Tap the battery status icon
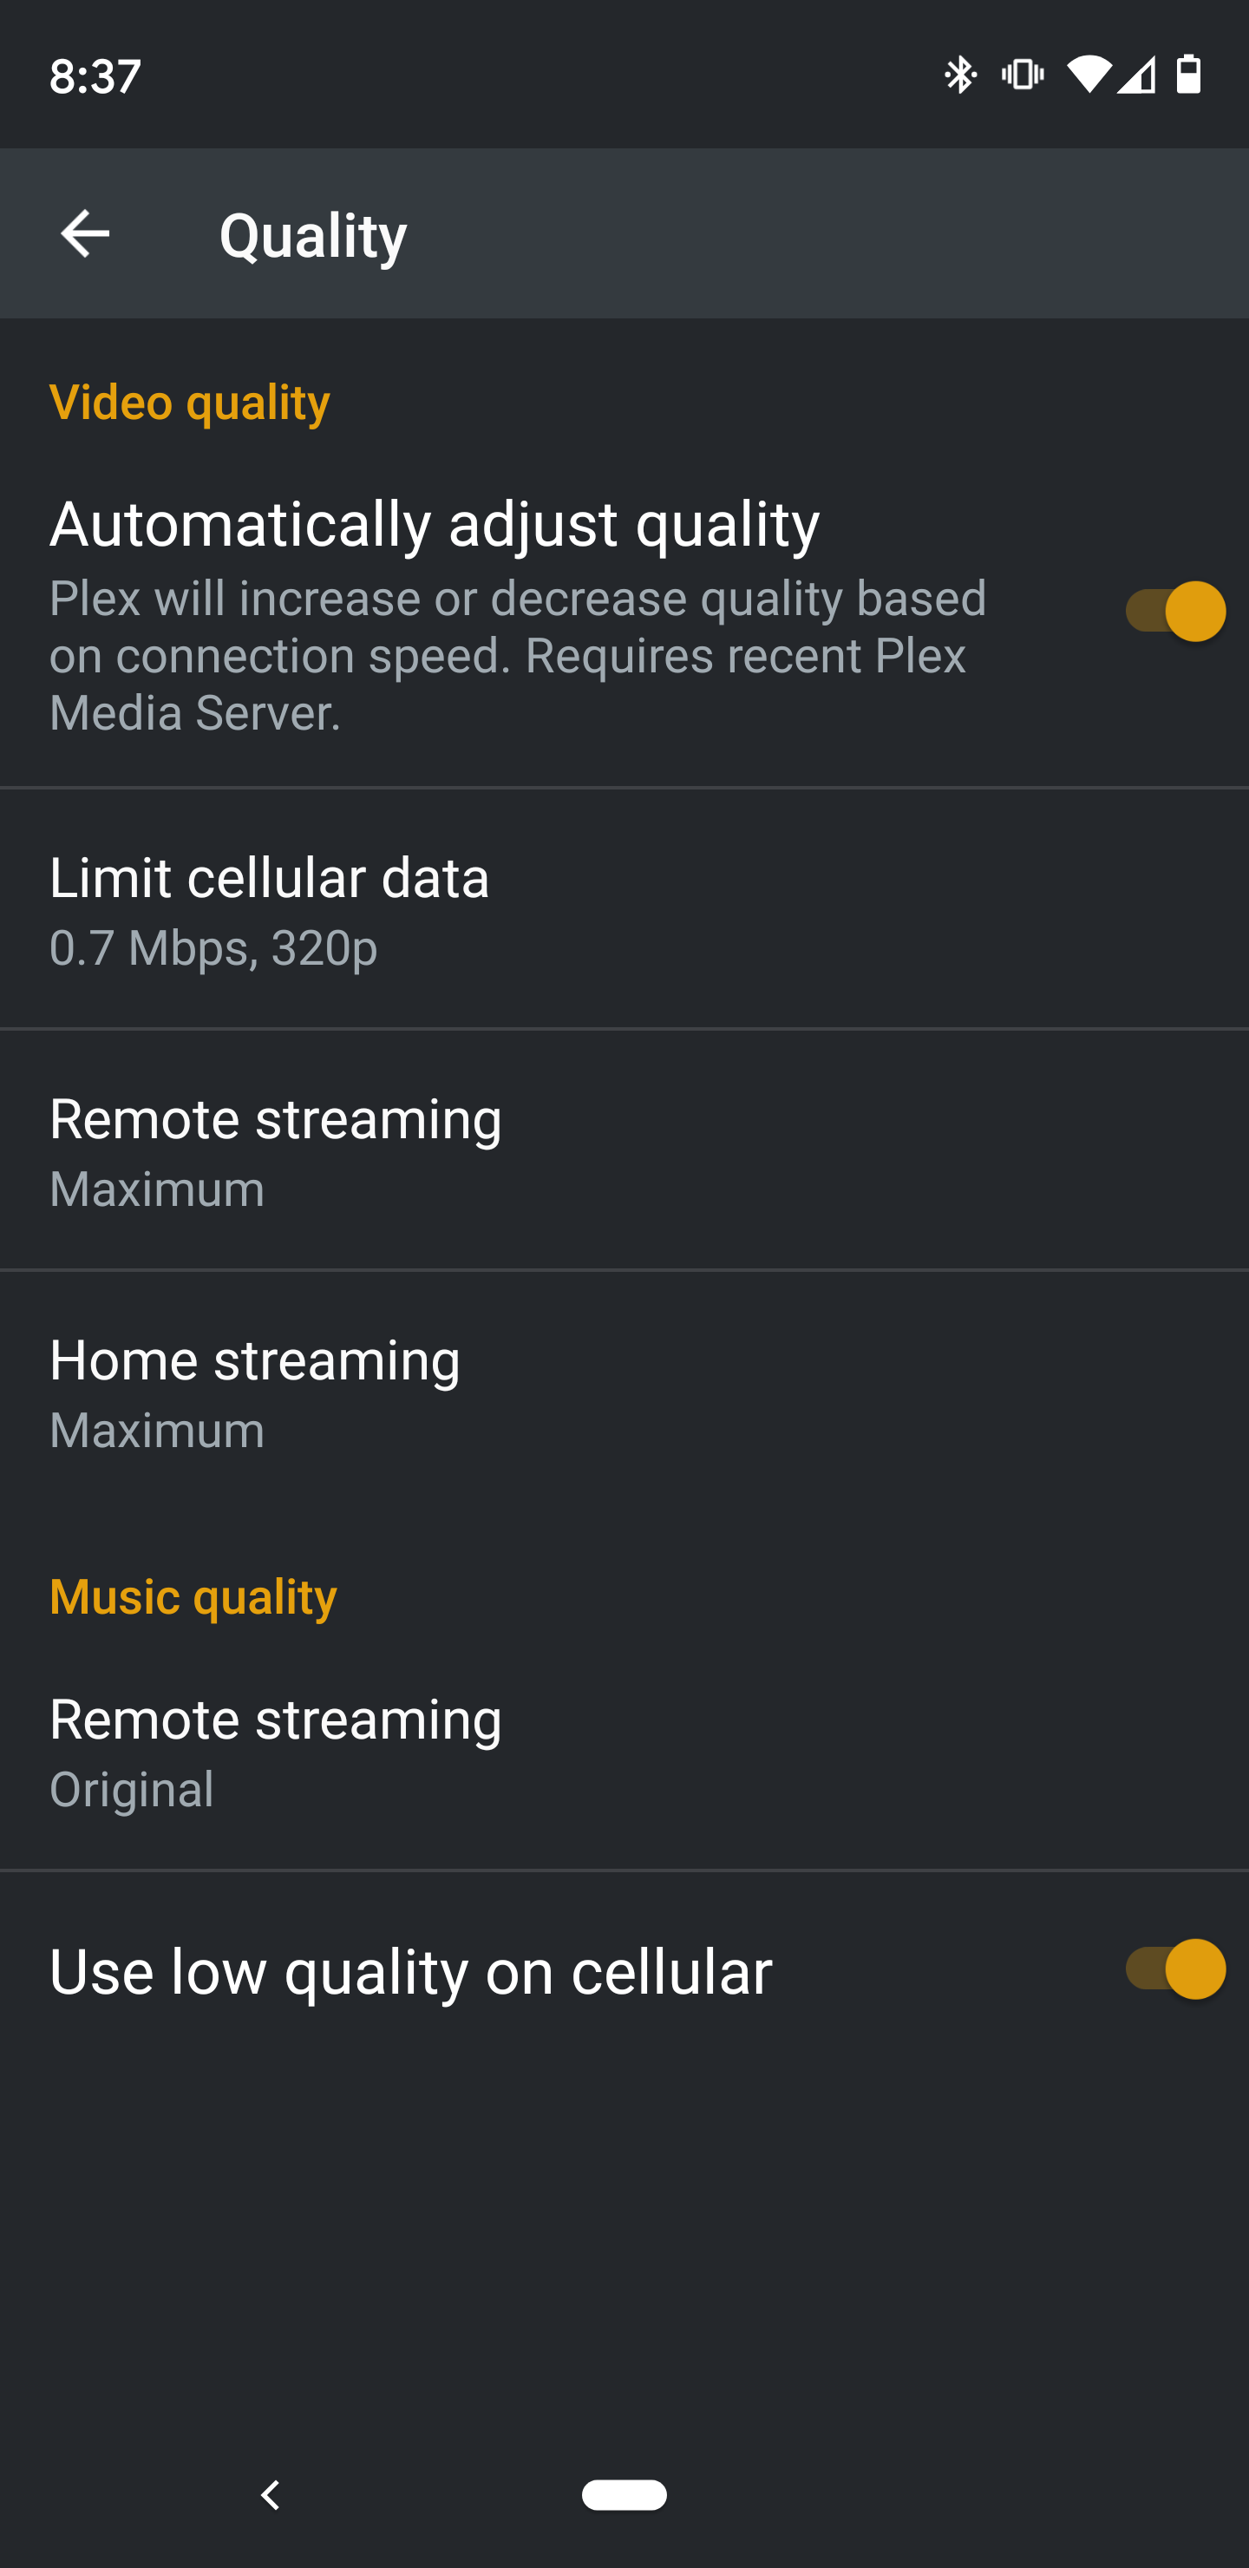The height and width of the screenshot is (2568, 1249). 1188,75
